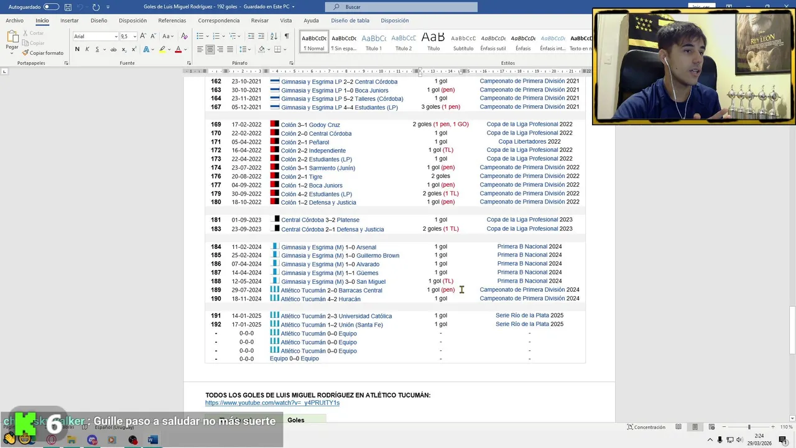Click the align right icon
Image resolution: width=796 pixels, height=448 pixels.
(220, 49)
